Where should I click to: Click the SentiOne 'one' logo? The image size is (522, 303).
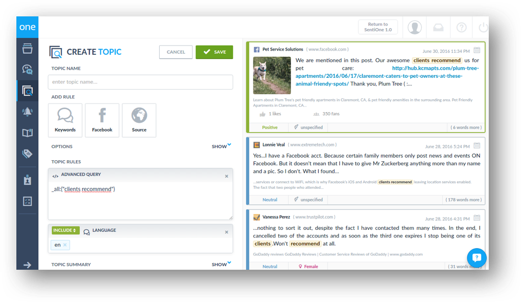click(x=27, y=27)
